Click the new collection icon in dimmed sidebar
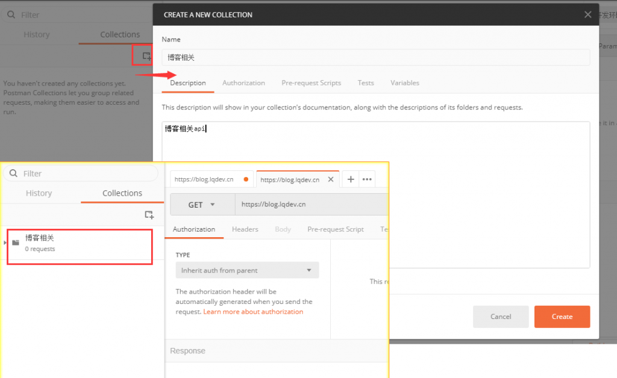 click(147, 56)
